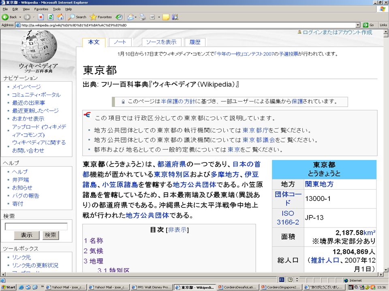Click the third Quick Launch icon

tap(35, 287)
